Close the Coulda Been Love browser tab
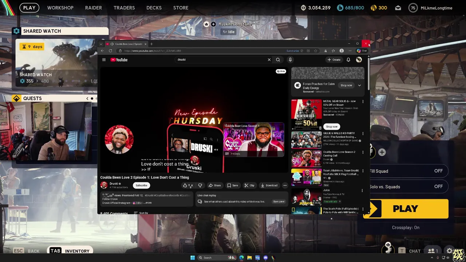 pyautogui.click(x=145, y=44)
